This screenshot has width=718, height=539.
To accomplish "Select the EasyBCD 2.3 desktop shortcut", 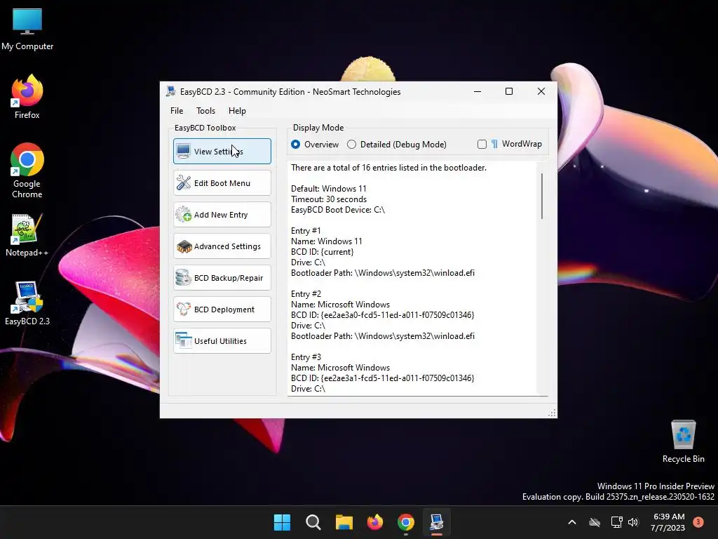I will (27, 303).
